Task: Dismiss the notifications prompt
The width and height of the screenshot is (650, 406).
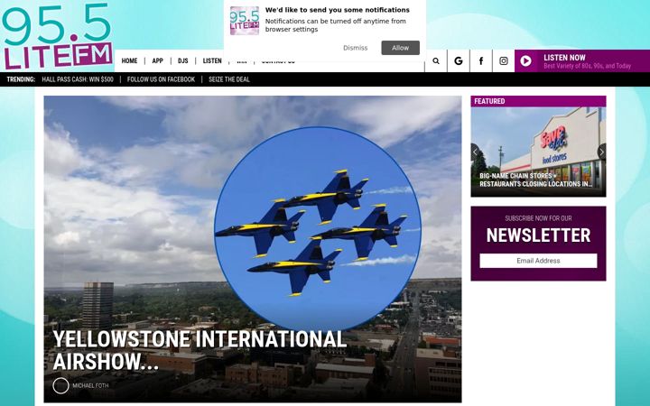Action: click(x=356, y=48)
